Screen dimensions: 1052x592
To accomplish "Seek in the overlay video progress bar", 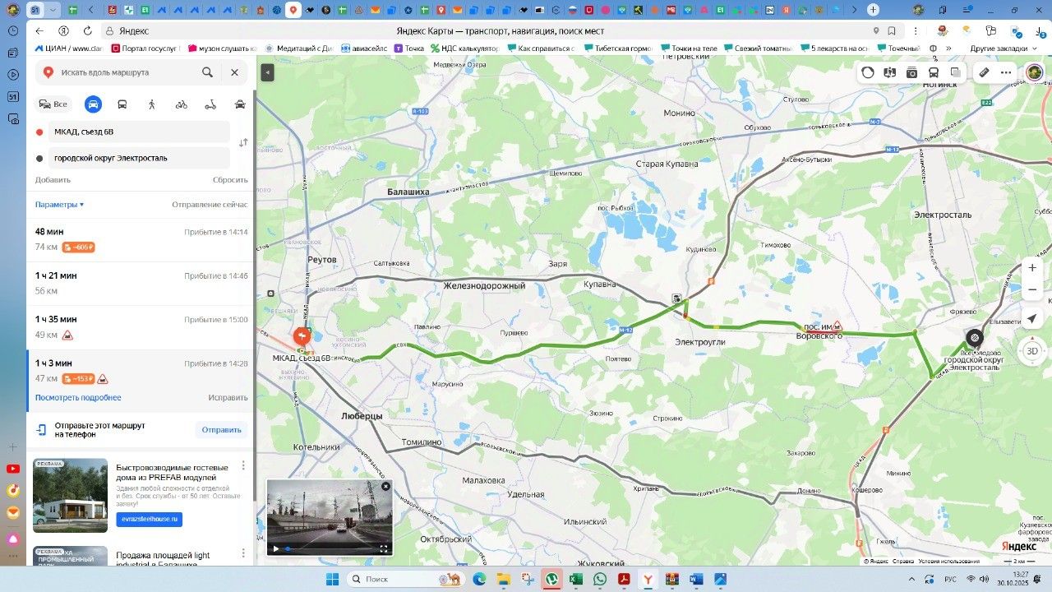I will pos(330,548).
